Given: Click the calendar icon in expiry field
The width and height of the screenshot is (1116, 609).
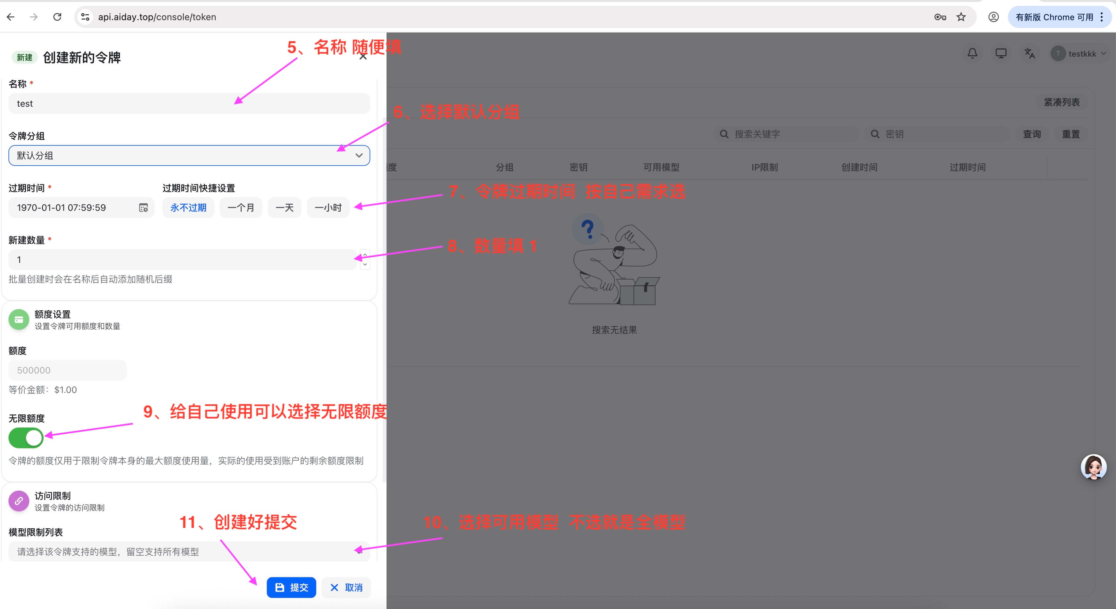Looking at the screenshot, I should click(143, 208).
